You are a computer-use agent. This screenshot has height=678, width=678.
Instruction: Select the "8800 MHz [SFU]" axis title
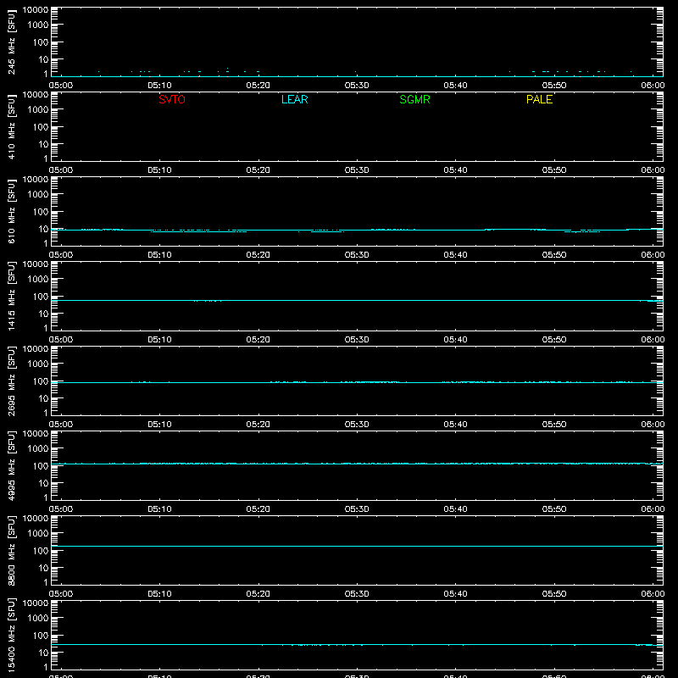tap(12, 551)
